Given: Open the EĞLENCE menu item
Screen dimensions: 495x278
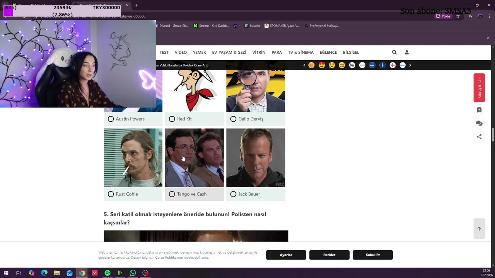Looking at the screenshot, I should (x=328, y=52).
